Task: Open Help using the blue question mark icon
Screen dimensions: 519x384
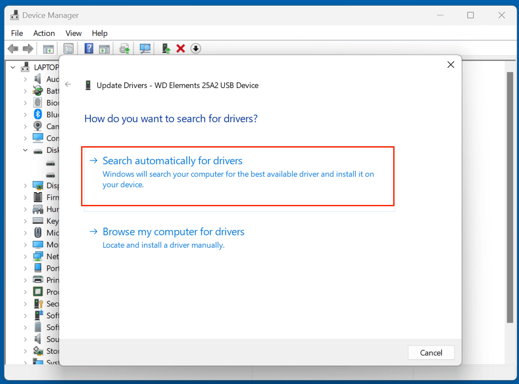Action: click(x=89, y=48)
